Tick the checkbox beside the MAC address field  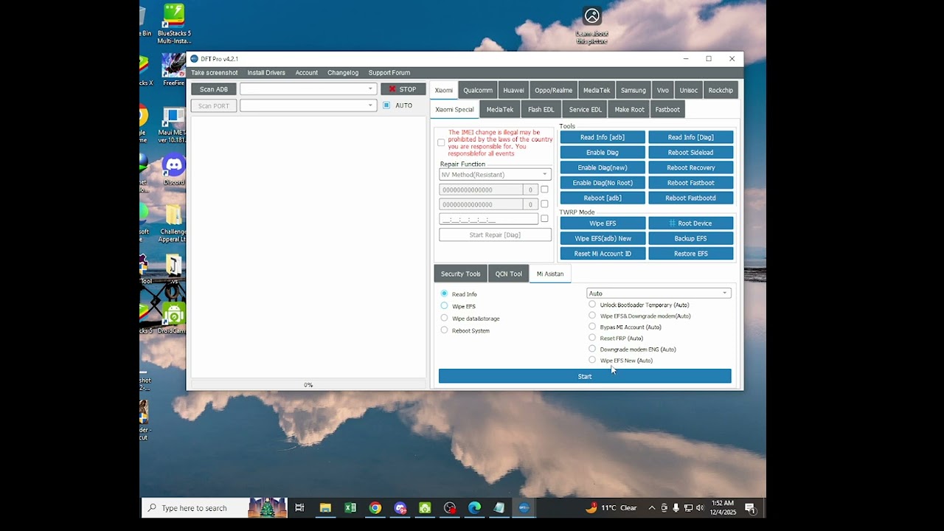click(x=544, y=219)
